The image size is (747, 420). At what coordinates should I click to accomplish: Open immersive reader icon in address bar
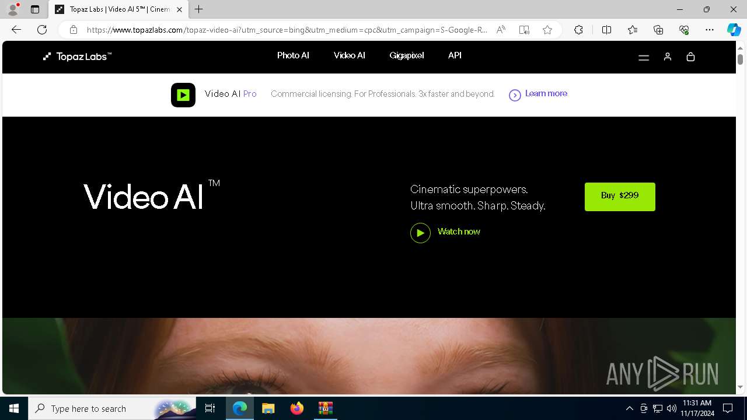(x=524, y=30)
